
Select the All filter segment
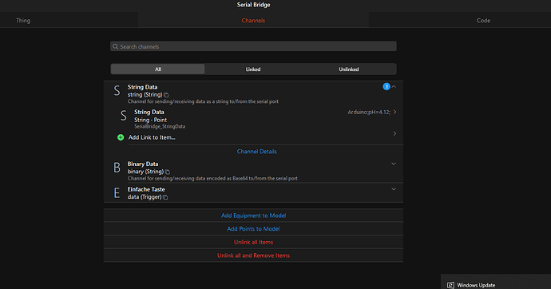(x=158, y=69)
